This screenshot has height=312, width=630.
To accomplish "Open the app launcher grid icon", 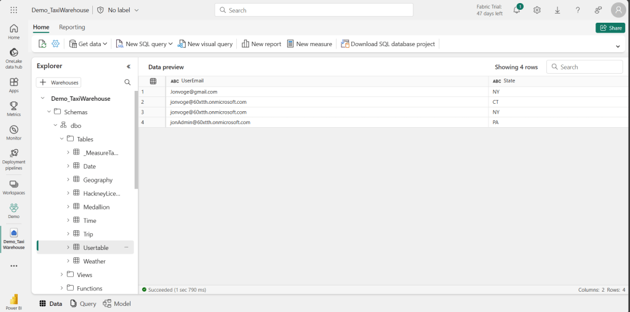I will [14, 10].
